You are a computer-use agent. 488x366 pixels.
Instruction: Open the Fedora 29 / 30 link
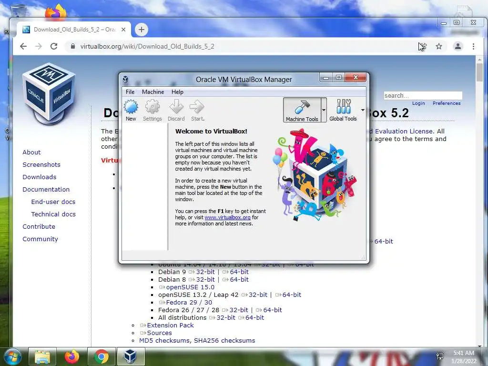tap(189, 302)
